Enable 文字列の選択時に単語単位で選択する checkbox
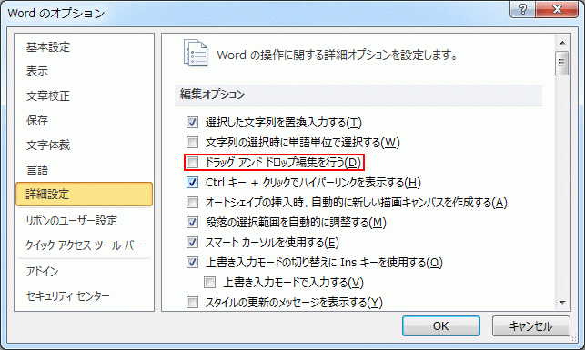 click(x=192, y=142)
